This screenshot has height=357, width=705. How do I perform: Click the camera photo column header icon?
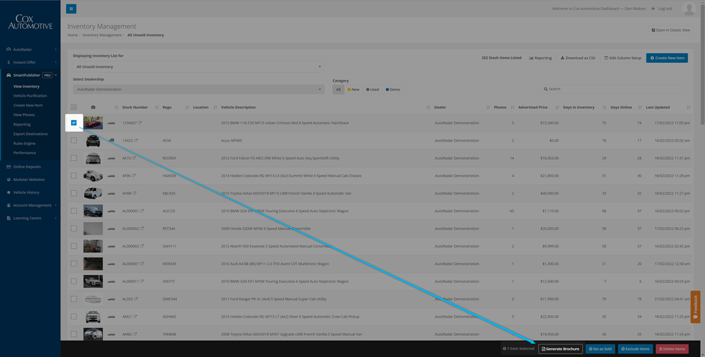(93, 108)
